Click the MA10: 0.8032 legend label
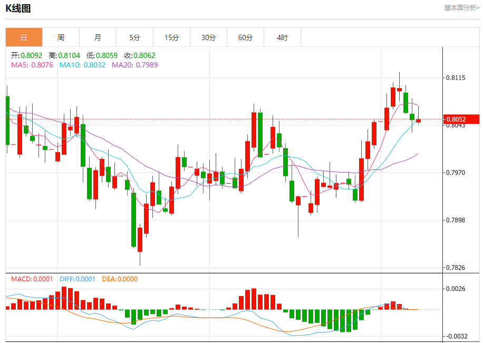 coord(83,65)
